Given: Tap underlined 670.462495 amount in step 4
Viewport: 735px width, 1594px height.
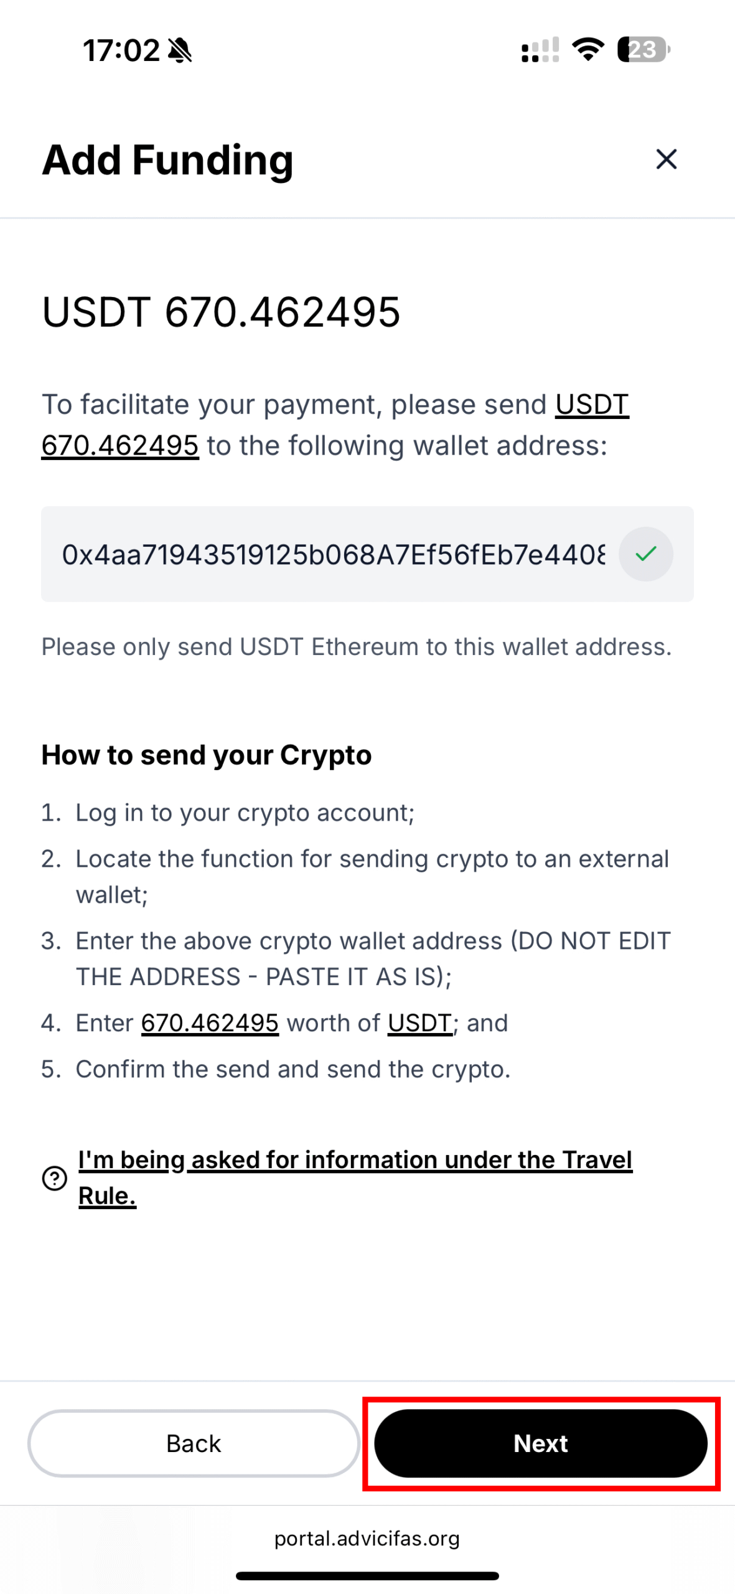Looking at the screenshot, I should point(210,1023).
